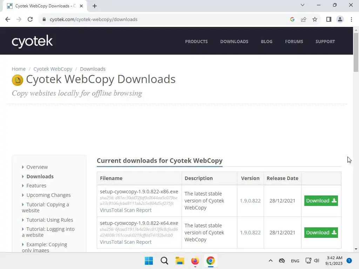
Task: Click the page vertical scrollbar thumb
Action: point(356,53)
